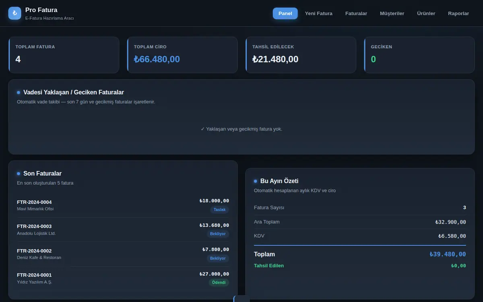Click the Geciken count 0
Viewport: 483px width, 302px height.
coord(374,59)
